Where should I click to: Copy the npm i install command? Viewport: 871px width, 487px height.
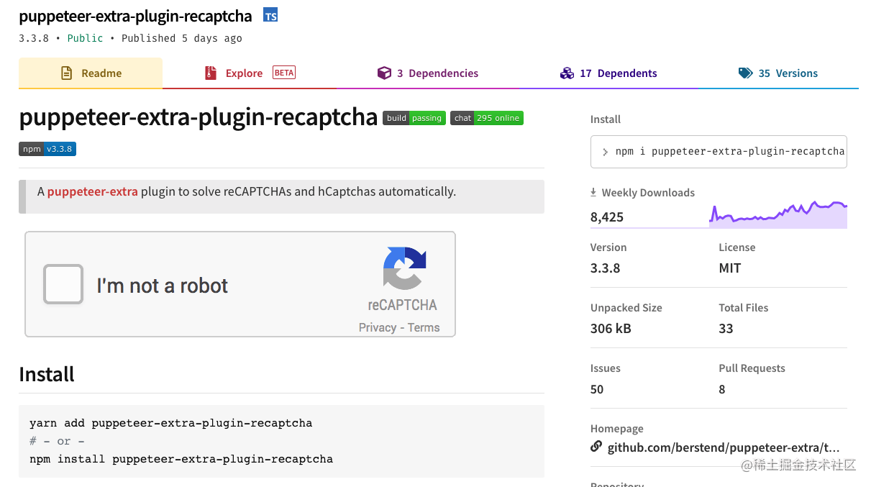coord(719,152)
